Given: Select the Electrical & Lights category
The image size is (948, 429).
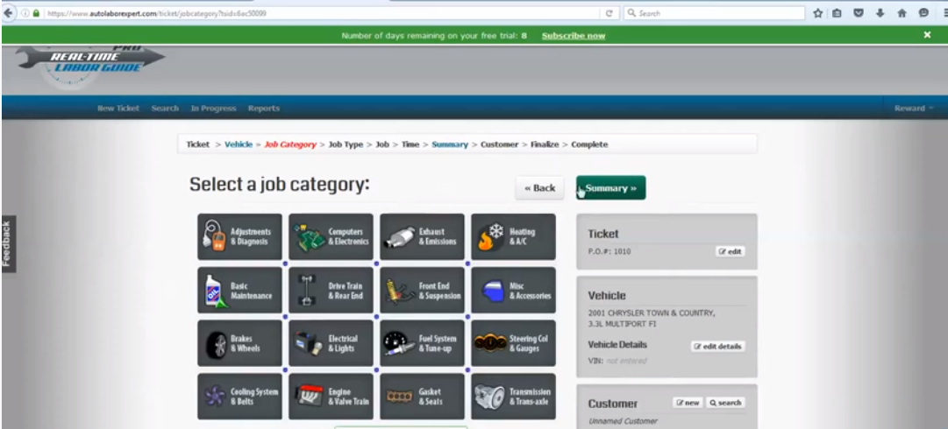Looking at the screenshot, I should click(x=331, y=343).
